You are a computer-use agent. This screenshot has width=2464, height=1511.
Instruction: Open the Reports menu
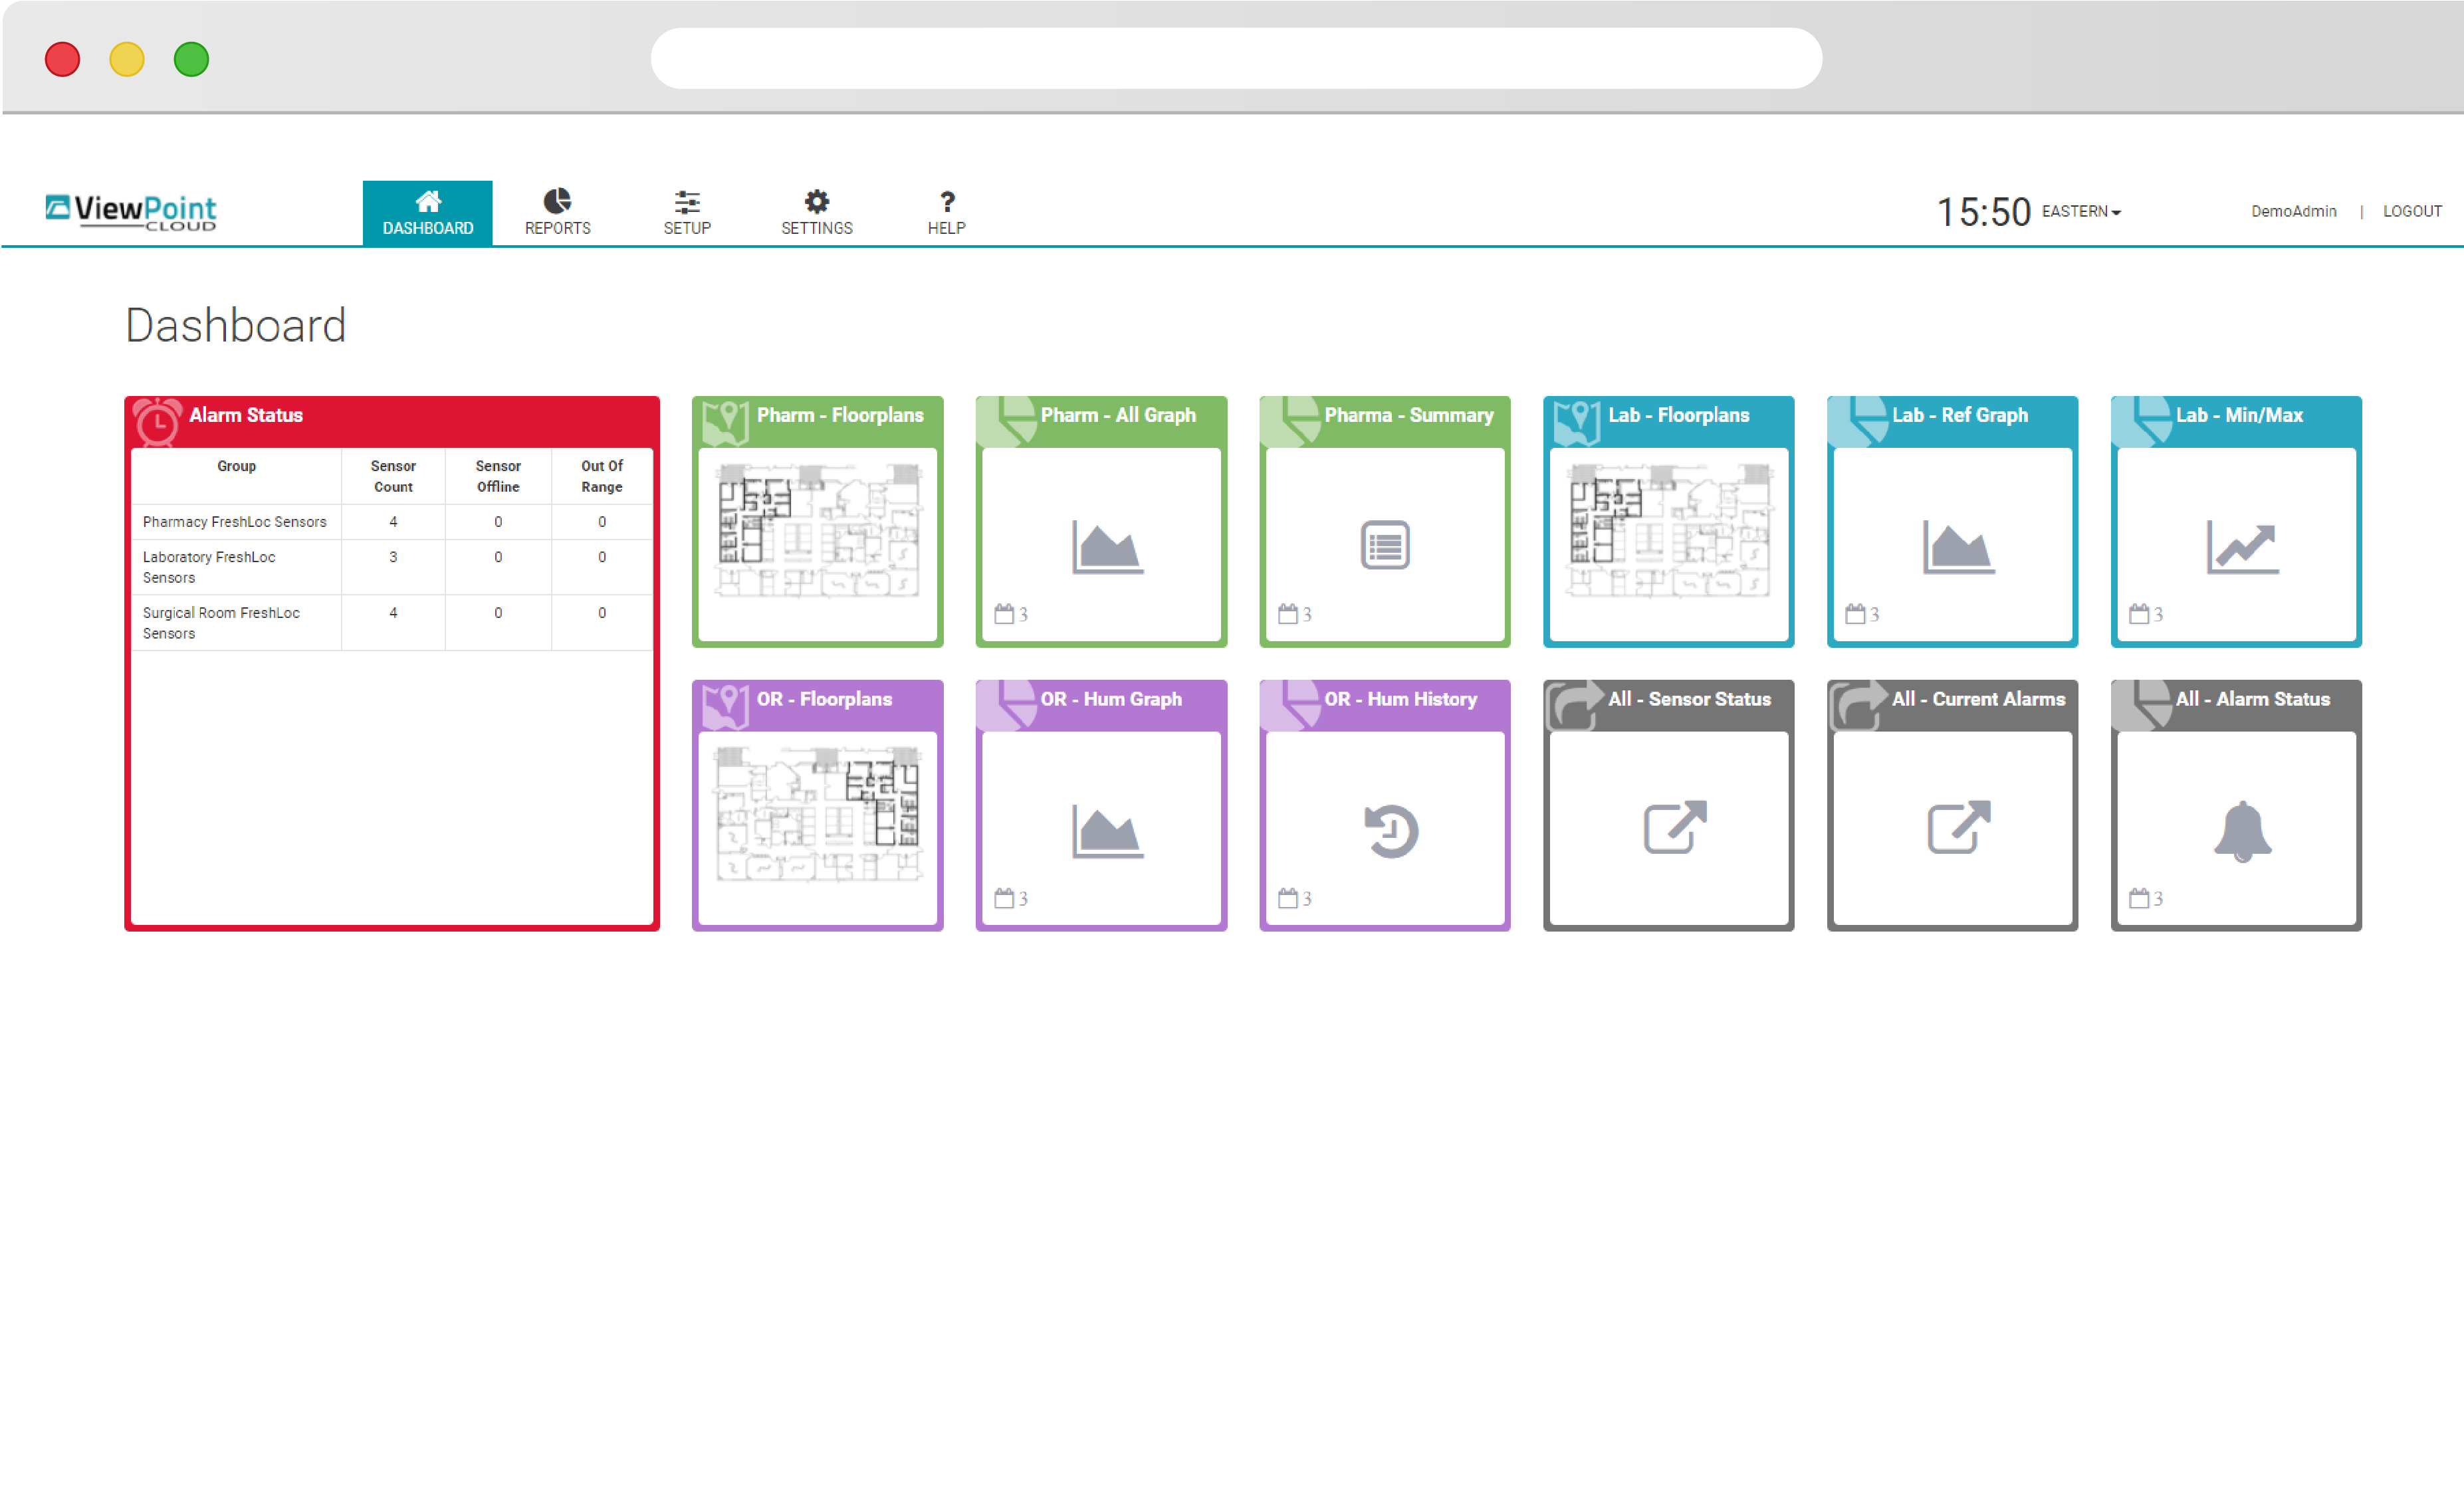tap(557, 213)
